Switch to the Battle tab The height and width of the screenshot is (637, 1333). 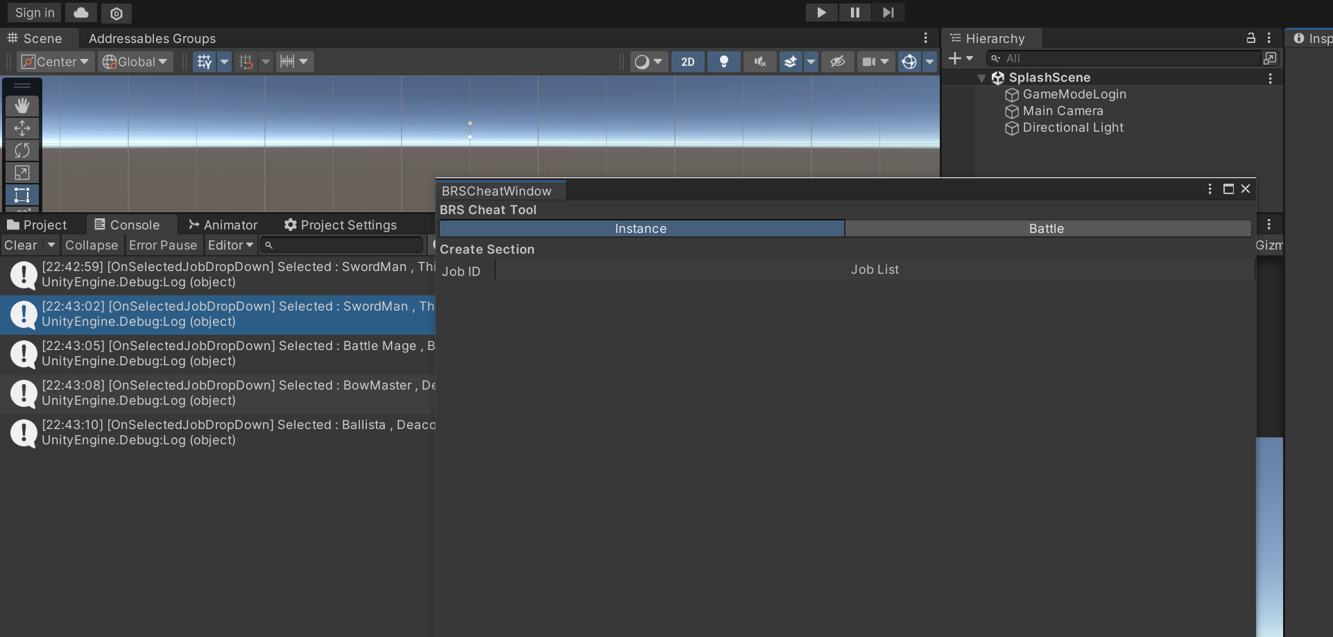[x=1047, y=229]
